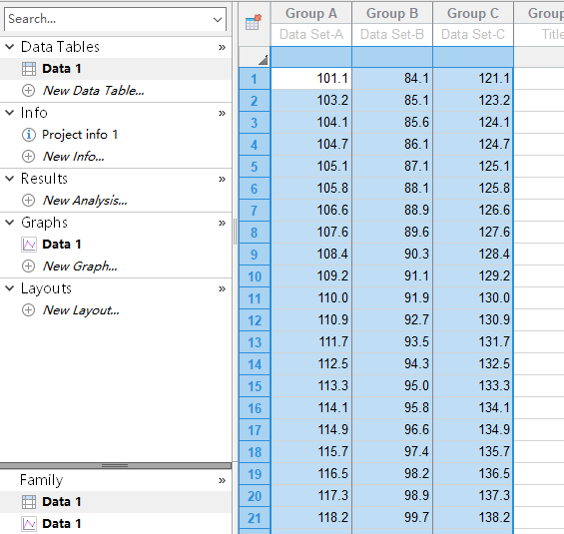Collapse the Layouts section
The width and height of the screenshot is (564, 534).
click(10, 288)
